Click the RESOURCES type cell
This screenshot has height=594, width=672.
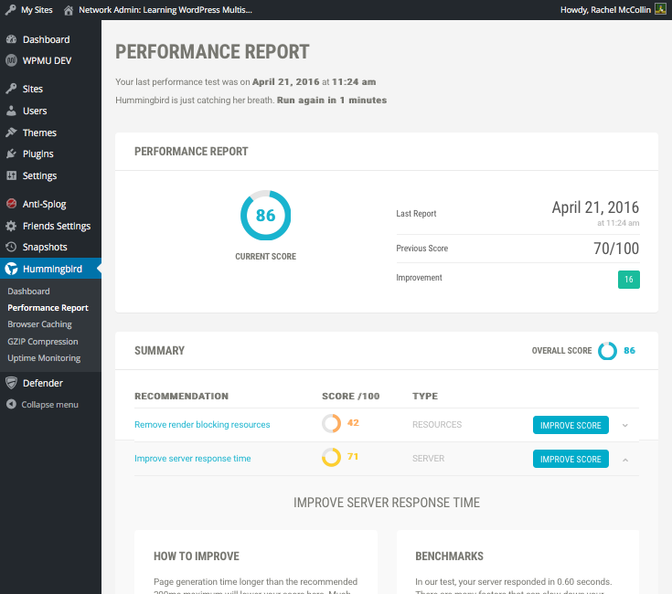437,424
